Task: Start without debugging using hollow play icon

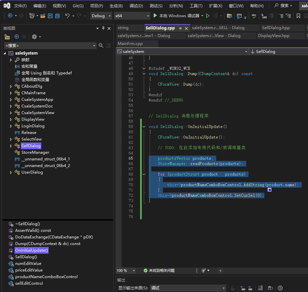Action: point(208,16)
